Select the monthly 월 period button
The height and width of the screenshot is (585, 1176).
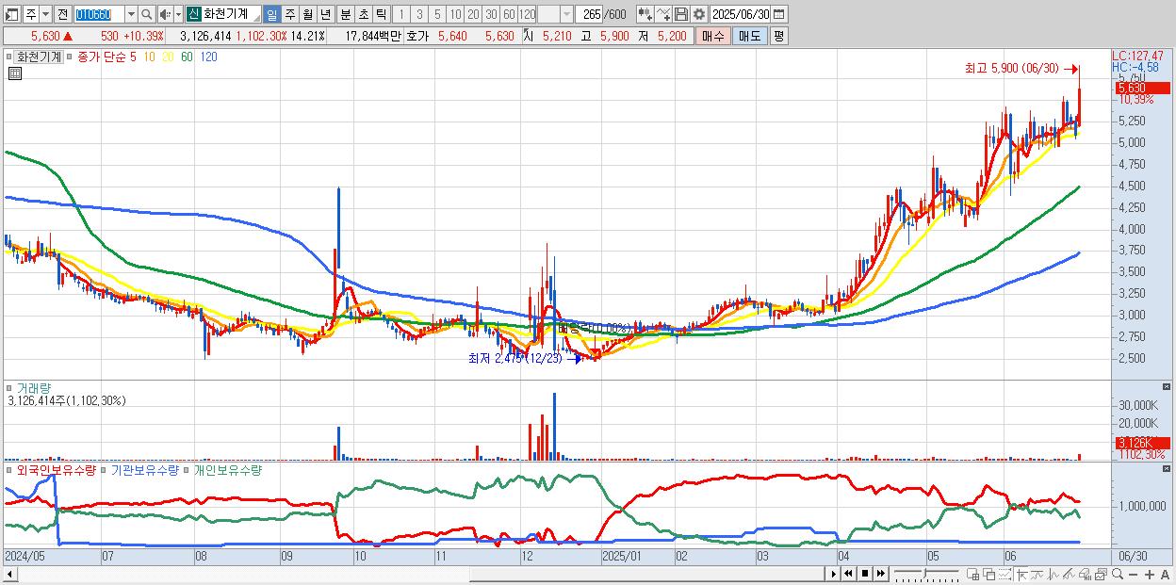[x=307, y=14]
